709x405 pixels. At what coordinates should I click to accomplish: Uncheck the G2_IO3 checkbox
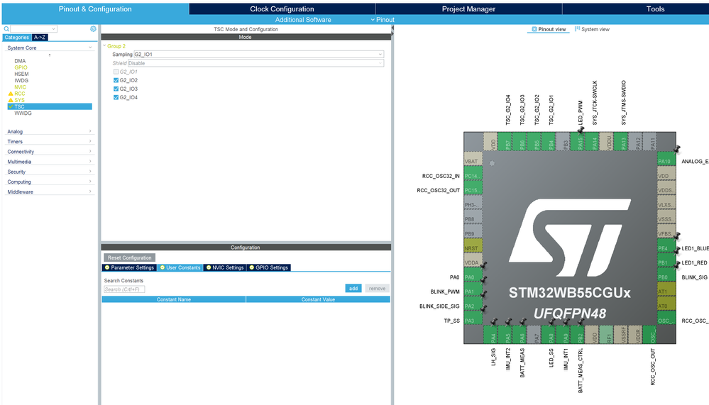pos(116,89)
